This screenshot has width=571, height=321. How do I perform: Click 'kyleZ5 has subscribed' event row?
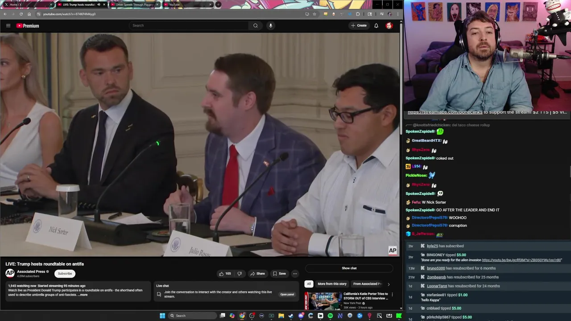click(489, 246)
